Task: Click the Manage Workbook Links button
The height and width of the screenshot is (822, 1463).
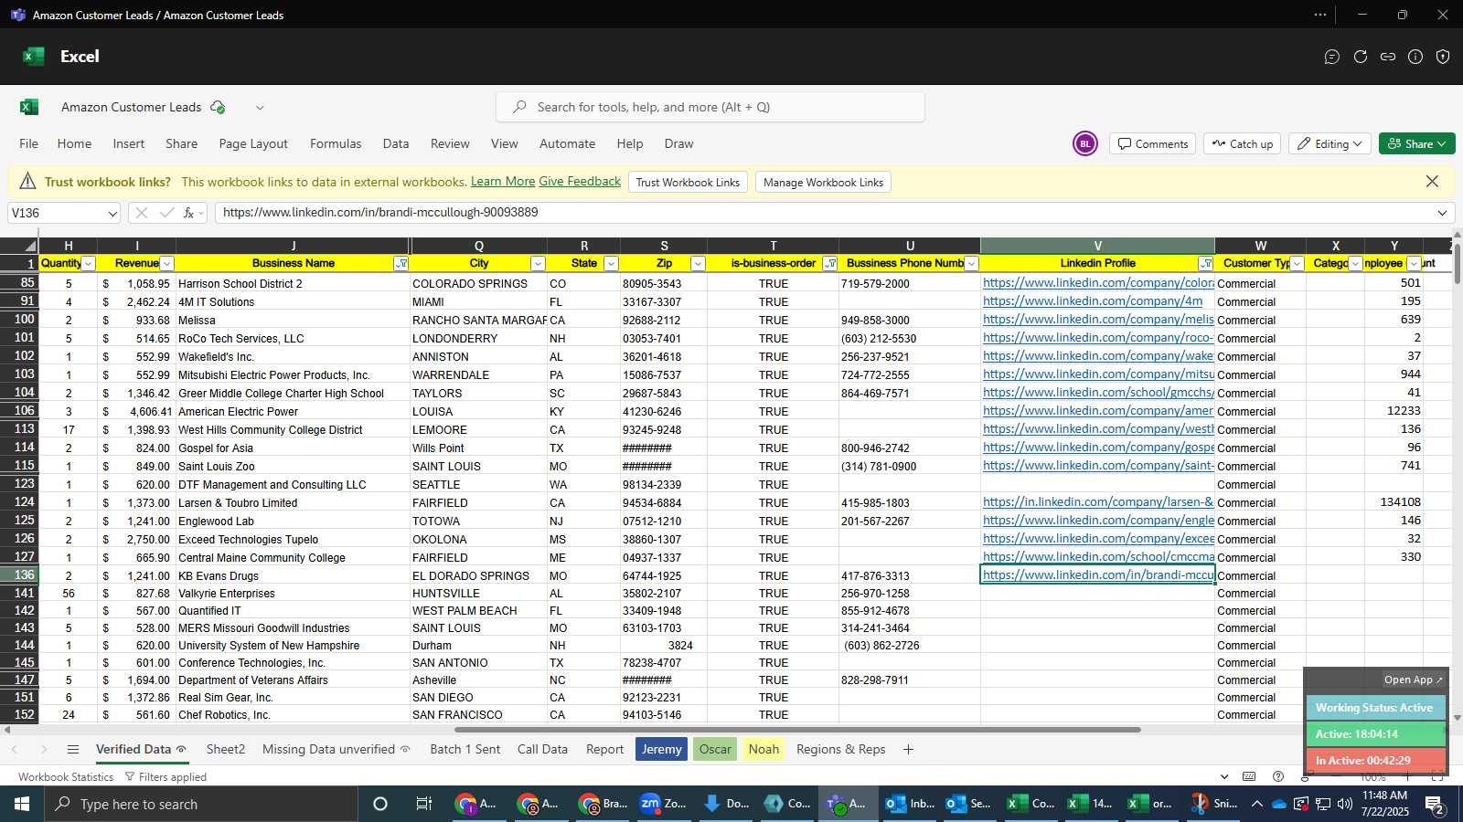Action: pos(823,182)
